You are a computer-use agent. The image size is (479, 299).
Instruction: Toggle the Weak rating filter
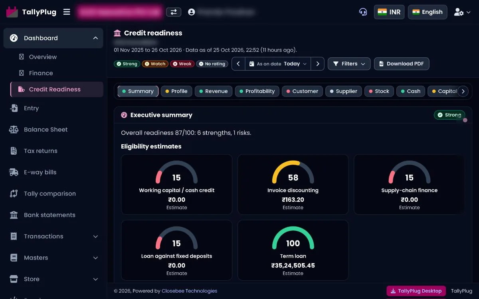pyautogui.click(x=182, y=64)
